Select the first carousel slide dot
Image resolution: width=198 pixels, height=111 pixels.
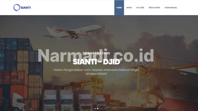pos(95,108)
